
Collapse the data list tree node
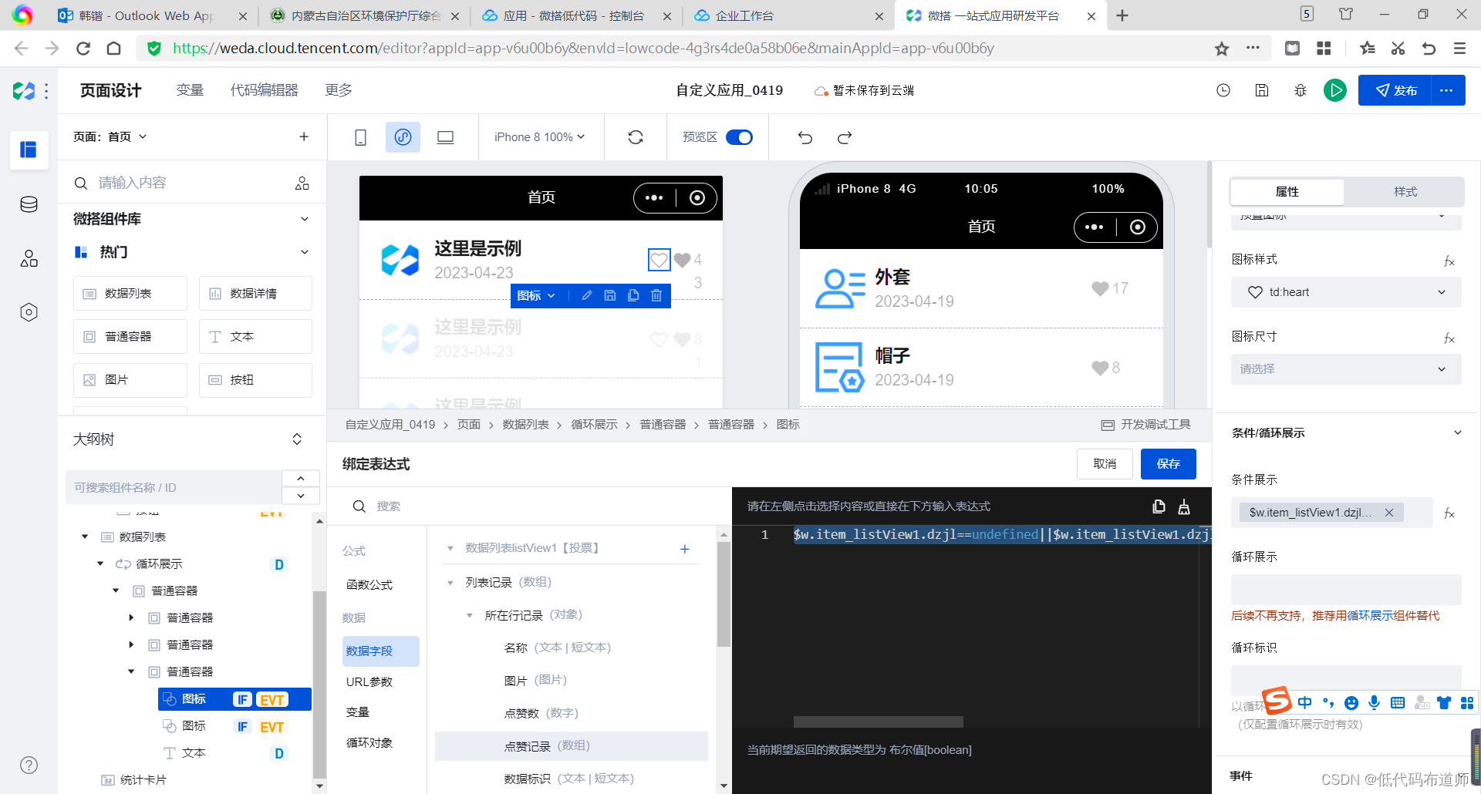(85, 537)
